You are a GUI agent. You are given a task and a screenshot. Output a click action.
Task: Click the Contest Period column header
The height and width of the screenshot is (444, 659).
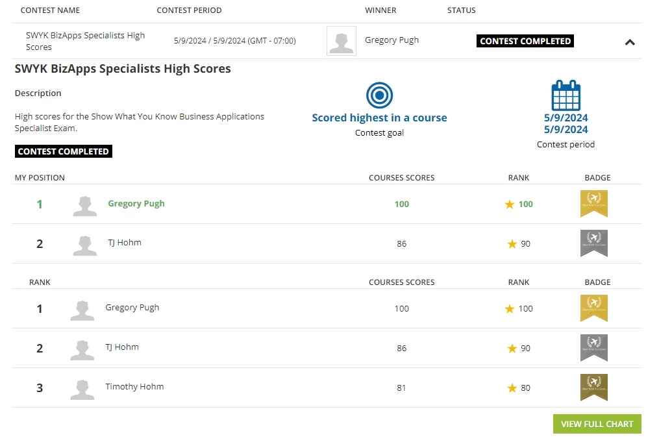(x=189, y=10)
